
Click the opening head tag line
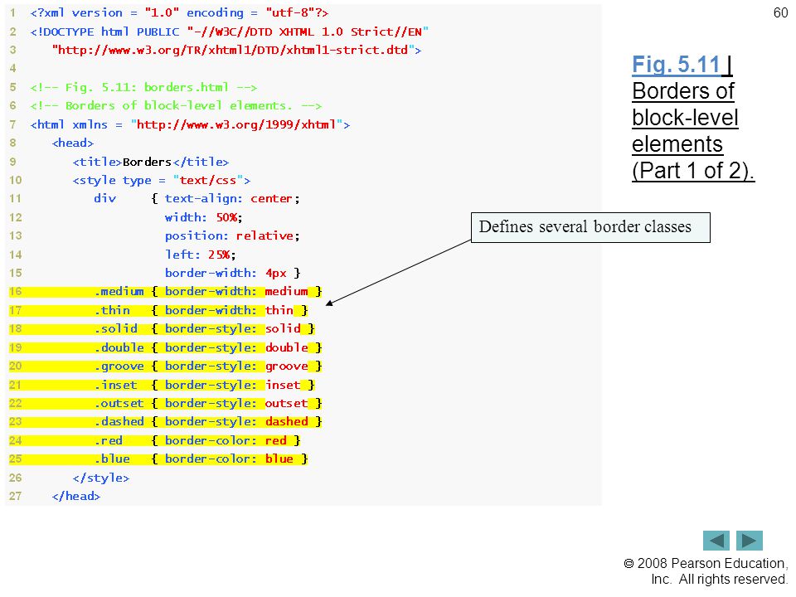tap(73, 143)
